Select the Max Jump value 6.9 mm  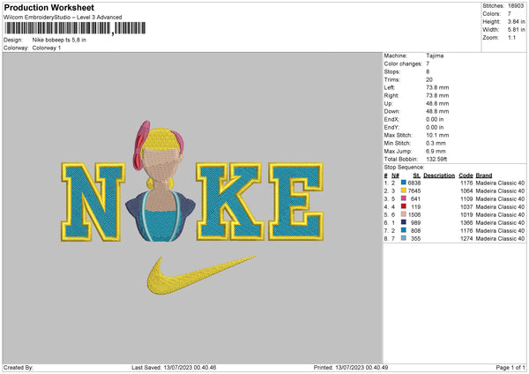tap(436, 151)
